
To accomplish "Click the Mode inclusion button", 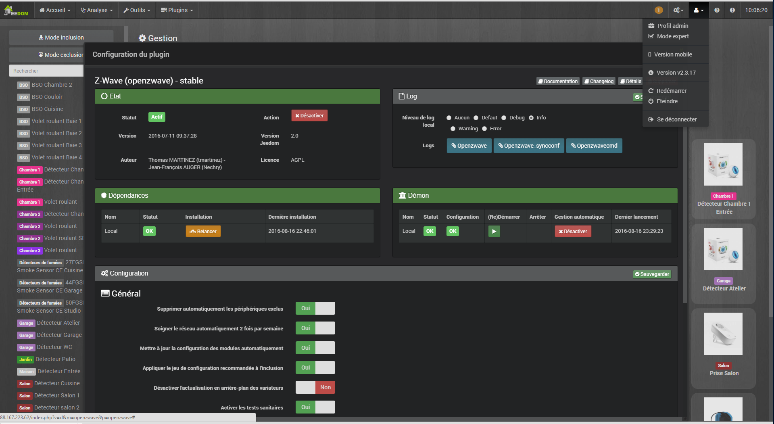I will tap(61, 38).
